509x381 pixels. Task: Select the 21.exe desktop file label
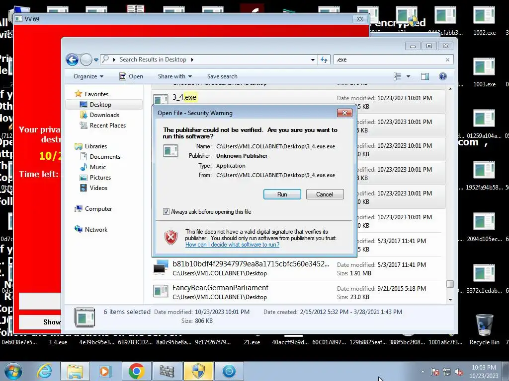(252, 342)
